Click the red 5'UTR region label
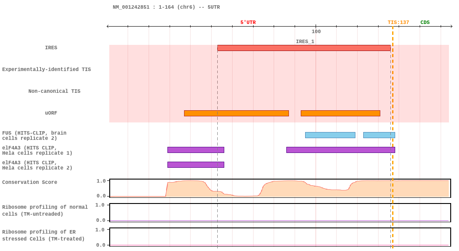This screenshot has height=251, width=459. [x=248, y=23]
